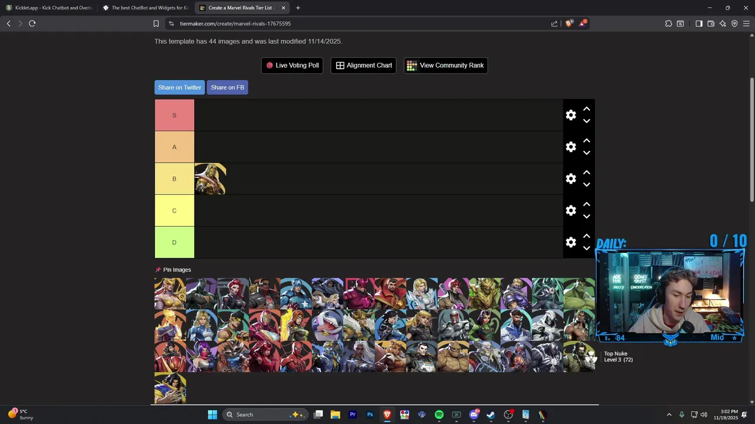Toggle the browser sidebar panel

click(698, 24)
